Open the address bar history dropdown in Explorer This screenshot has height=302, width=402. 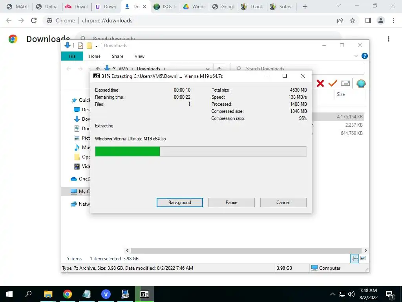click(x=208, y=69)
